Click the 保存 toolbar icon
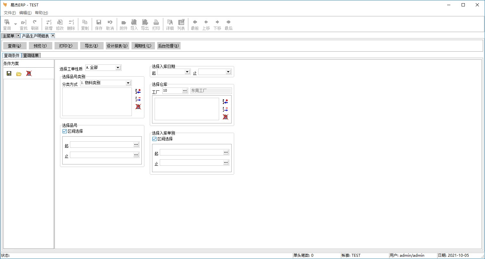The image size is (485, 259). [99, 25]
